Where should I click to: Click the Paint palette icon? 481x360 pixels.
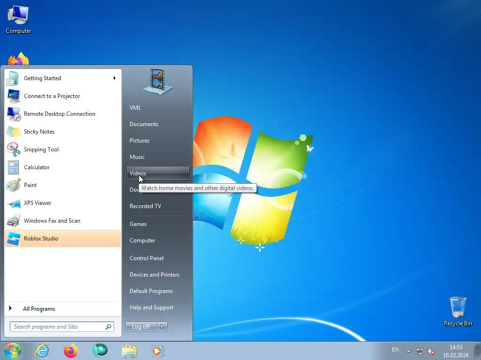(x=14, y=185)
